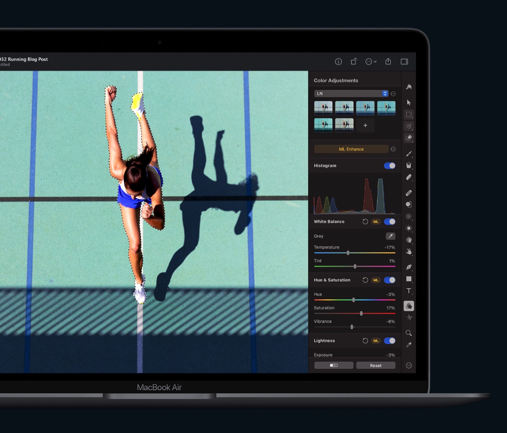Viewport: 507px width, 433px height.
Task: Select the Paint brush tool
Action: click(x=409, y=153)
